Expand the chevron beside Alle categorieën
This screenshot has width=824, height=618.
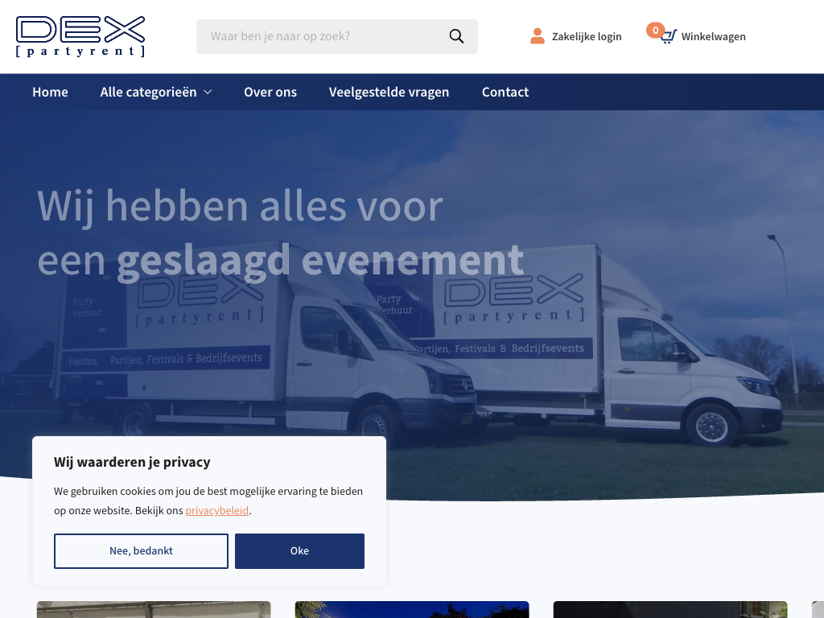click(x=208, y=93)
